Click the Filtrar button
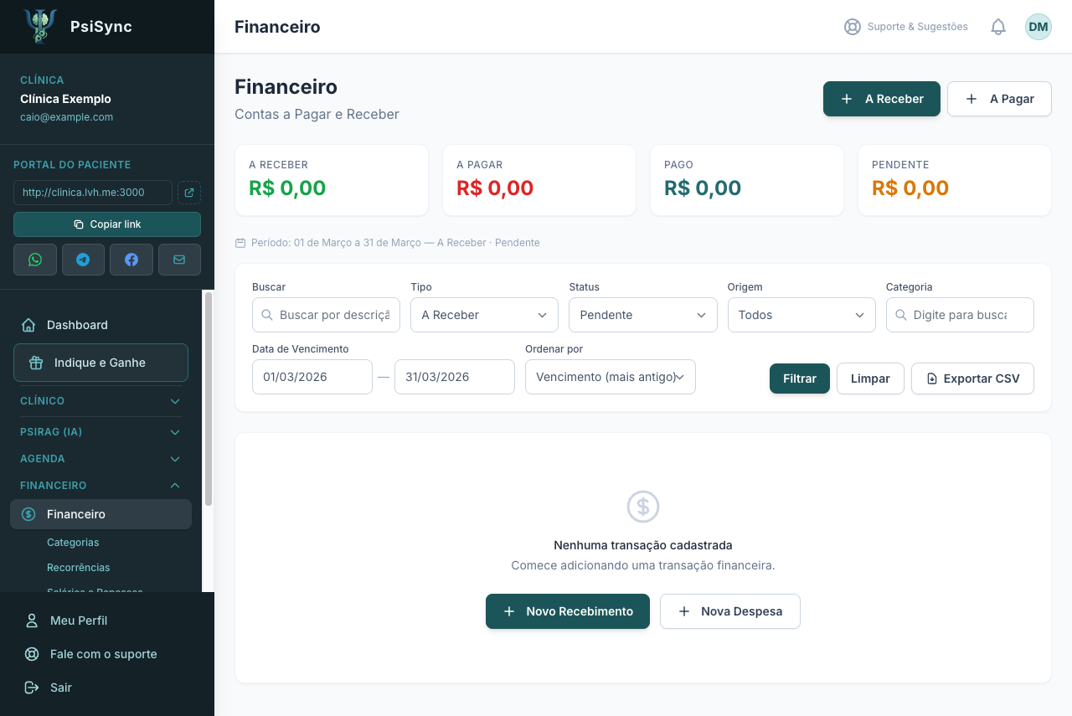This screenshot has height=716, width=1072. click(800, 379)
